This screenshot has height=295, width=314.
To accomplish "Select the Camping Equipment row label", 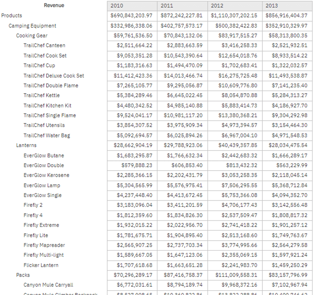I will [32, 26].
